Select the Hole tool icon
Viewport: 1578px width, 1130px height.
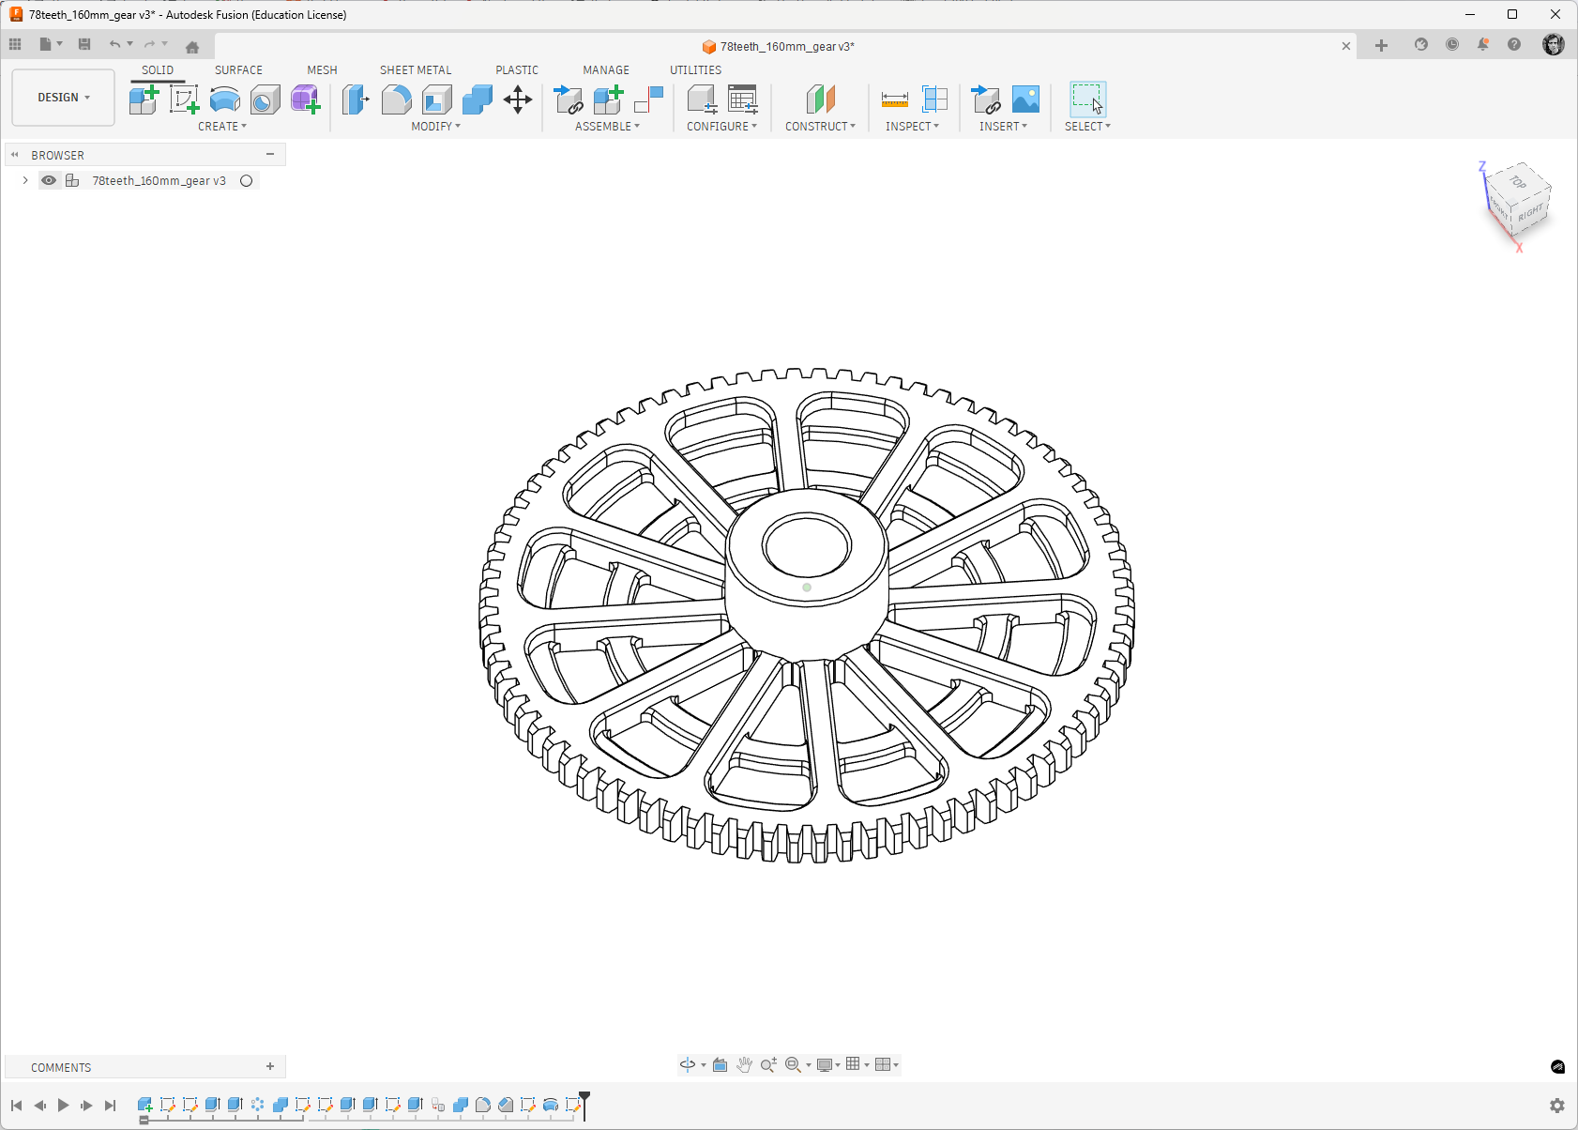[x=265, y=99]
